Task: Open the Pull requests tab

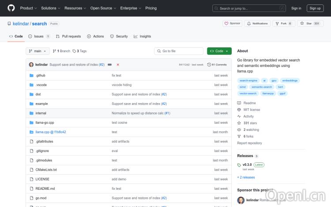Action: [68, 36]
